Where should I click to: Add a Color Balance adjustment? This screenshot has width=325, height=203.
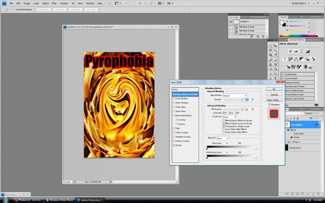(296, 59)
